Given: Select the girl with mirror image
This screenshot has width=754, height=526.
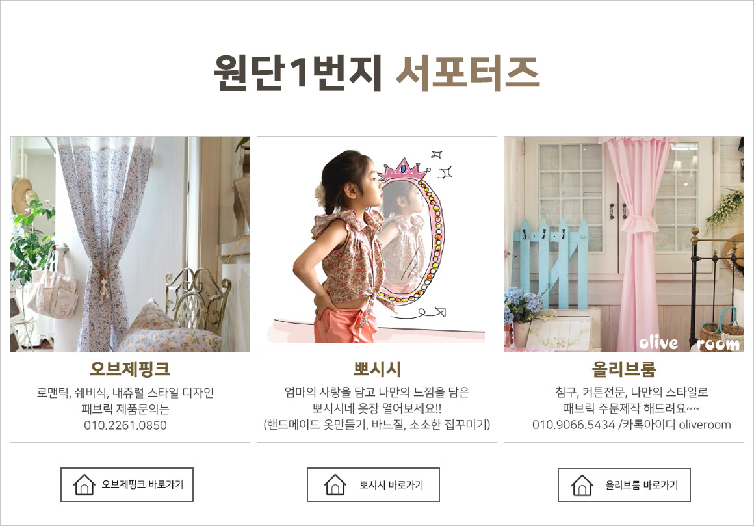Looking at the screenshot, I should click(x=377, y=244).
